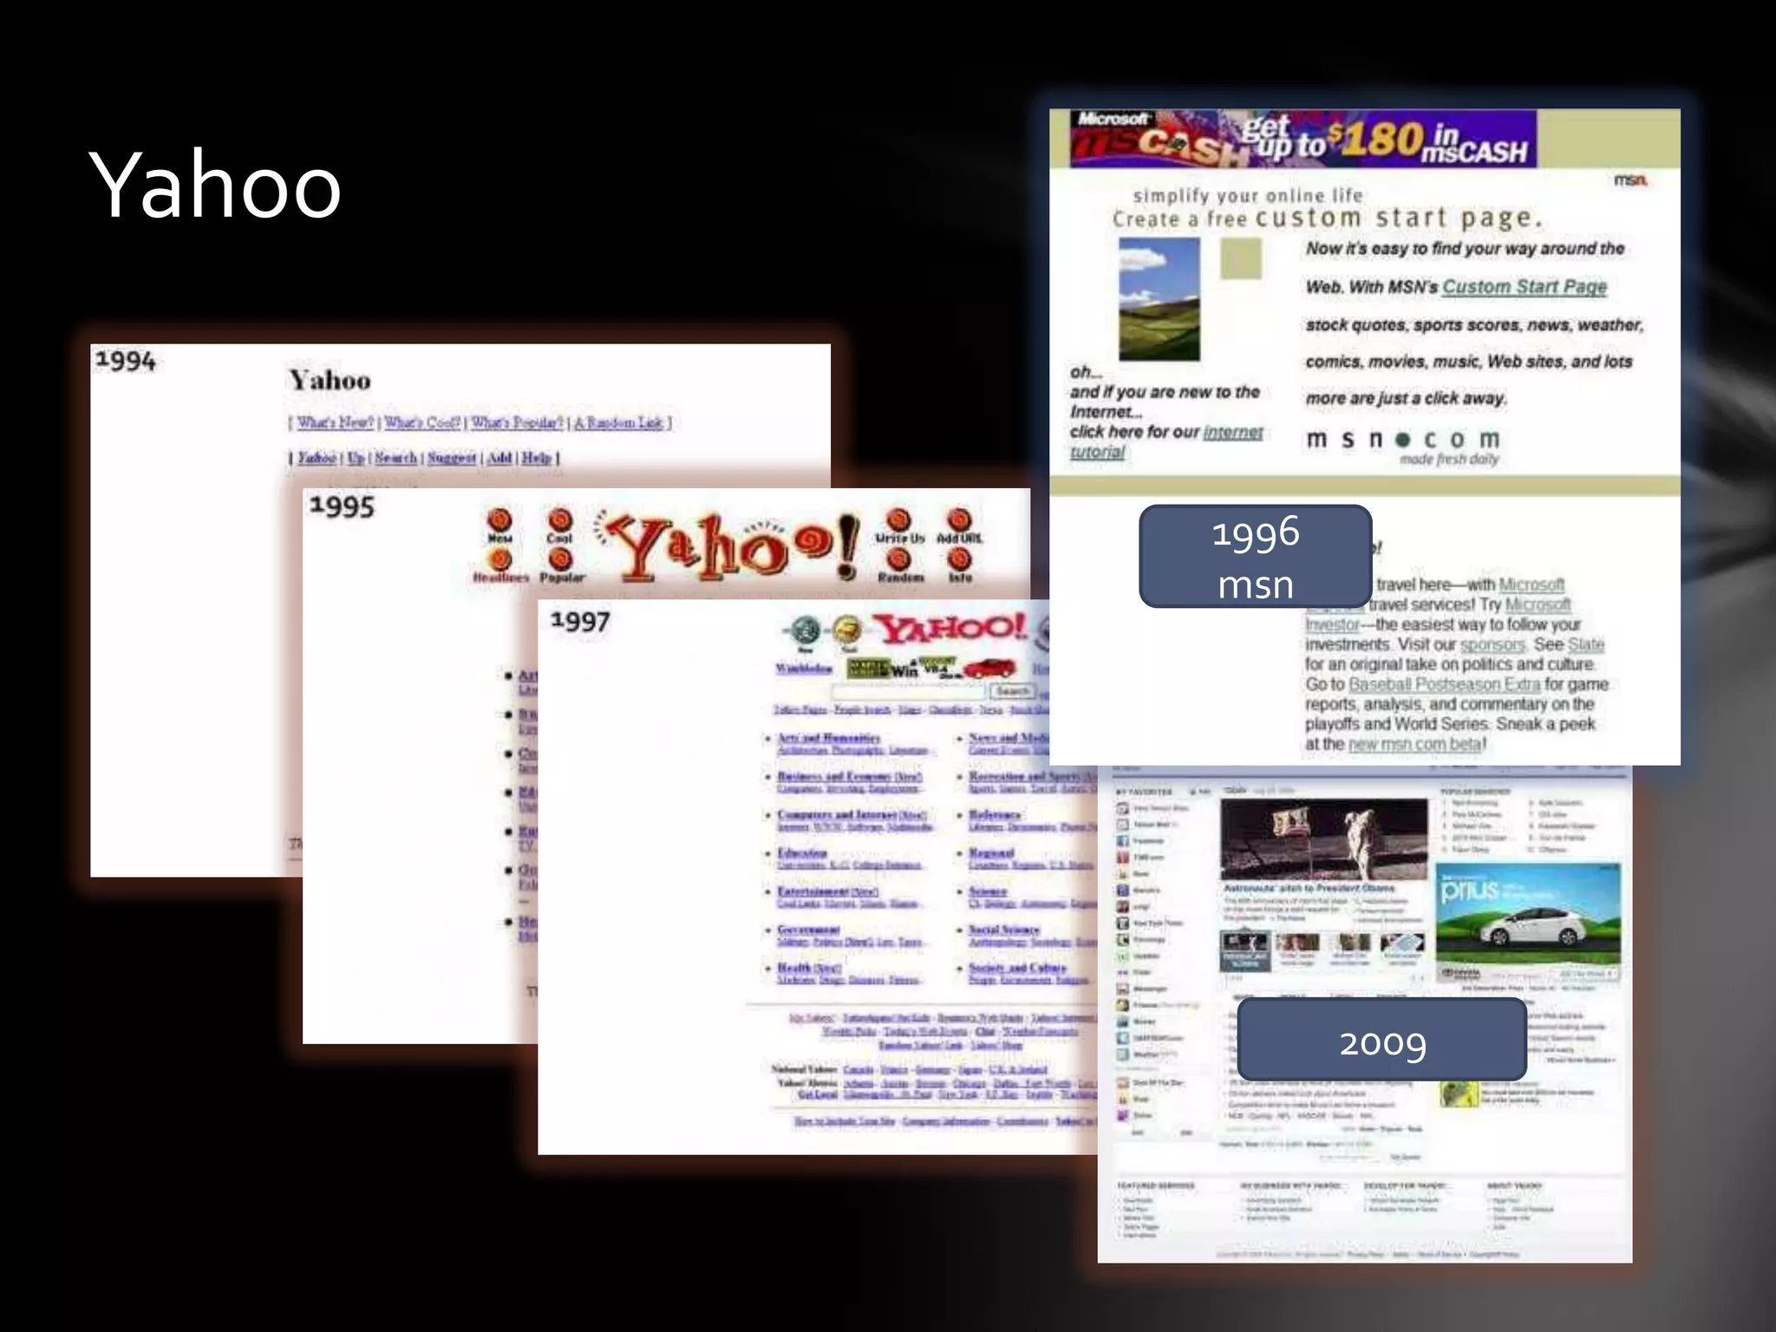Click Custom Start Page link on MSN page
The image size is (1776, 1332).
[x=1525, y=287]
